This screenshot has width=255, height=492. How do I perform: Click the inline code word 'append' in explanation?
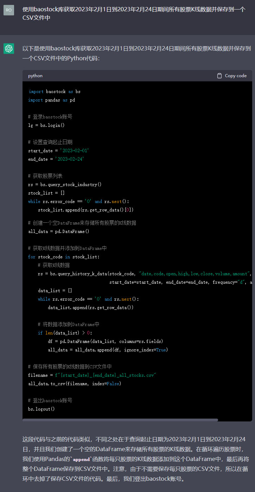pyautogui.click(x=82, y=460)
